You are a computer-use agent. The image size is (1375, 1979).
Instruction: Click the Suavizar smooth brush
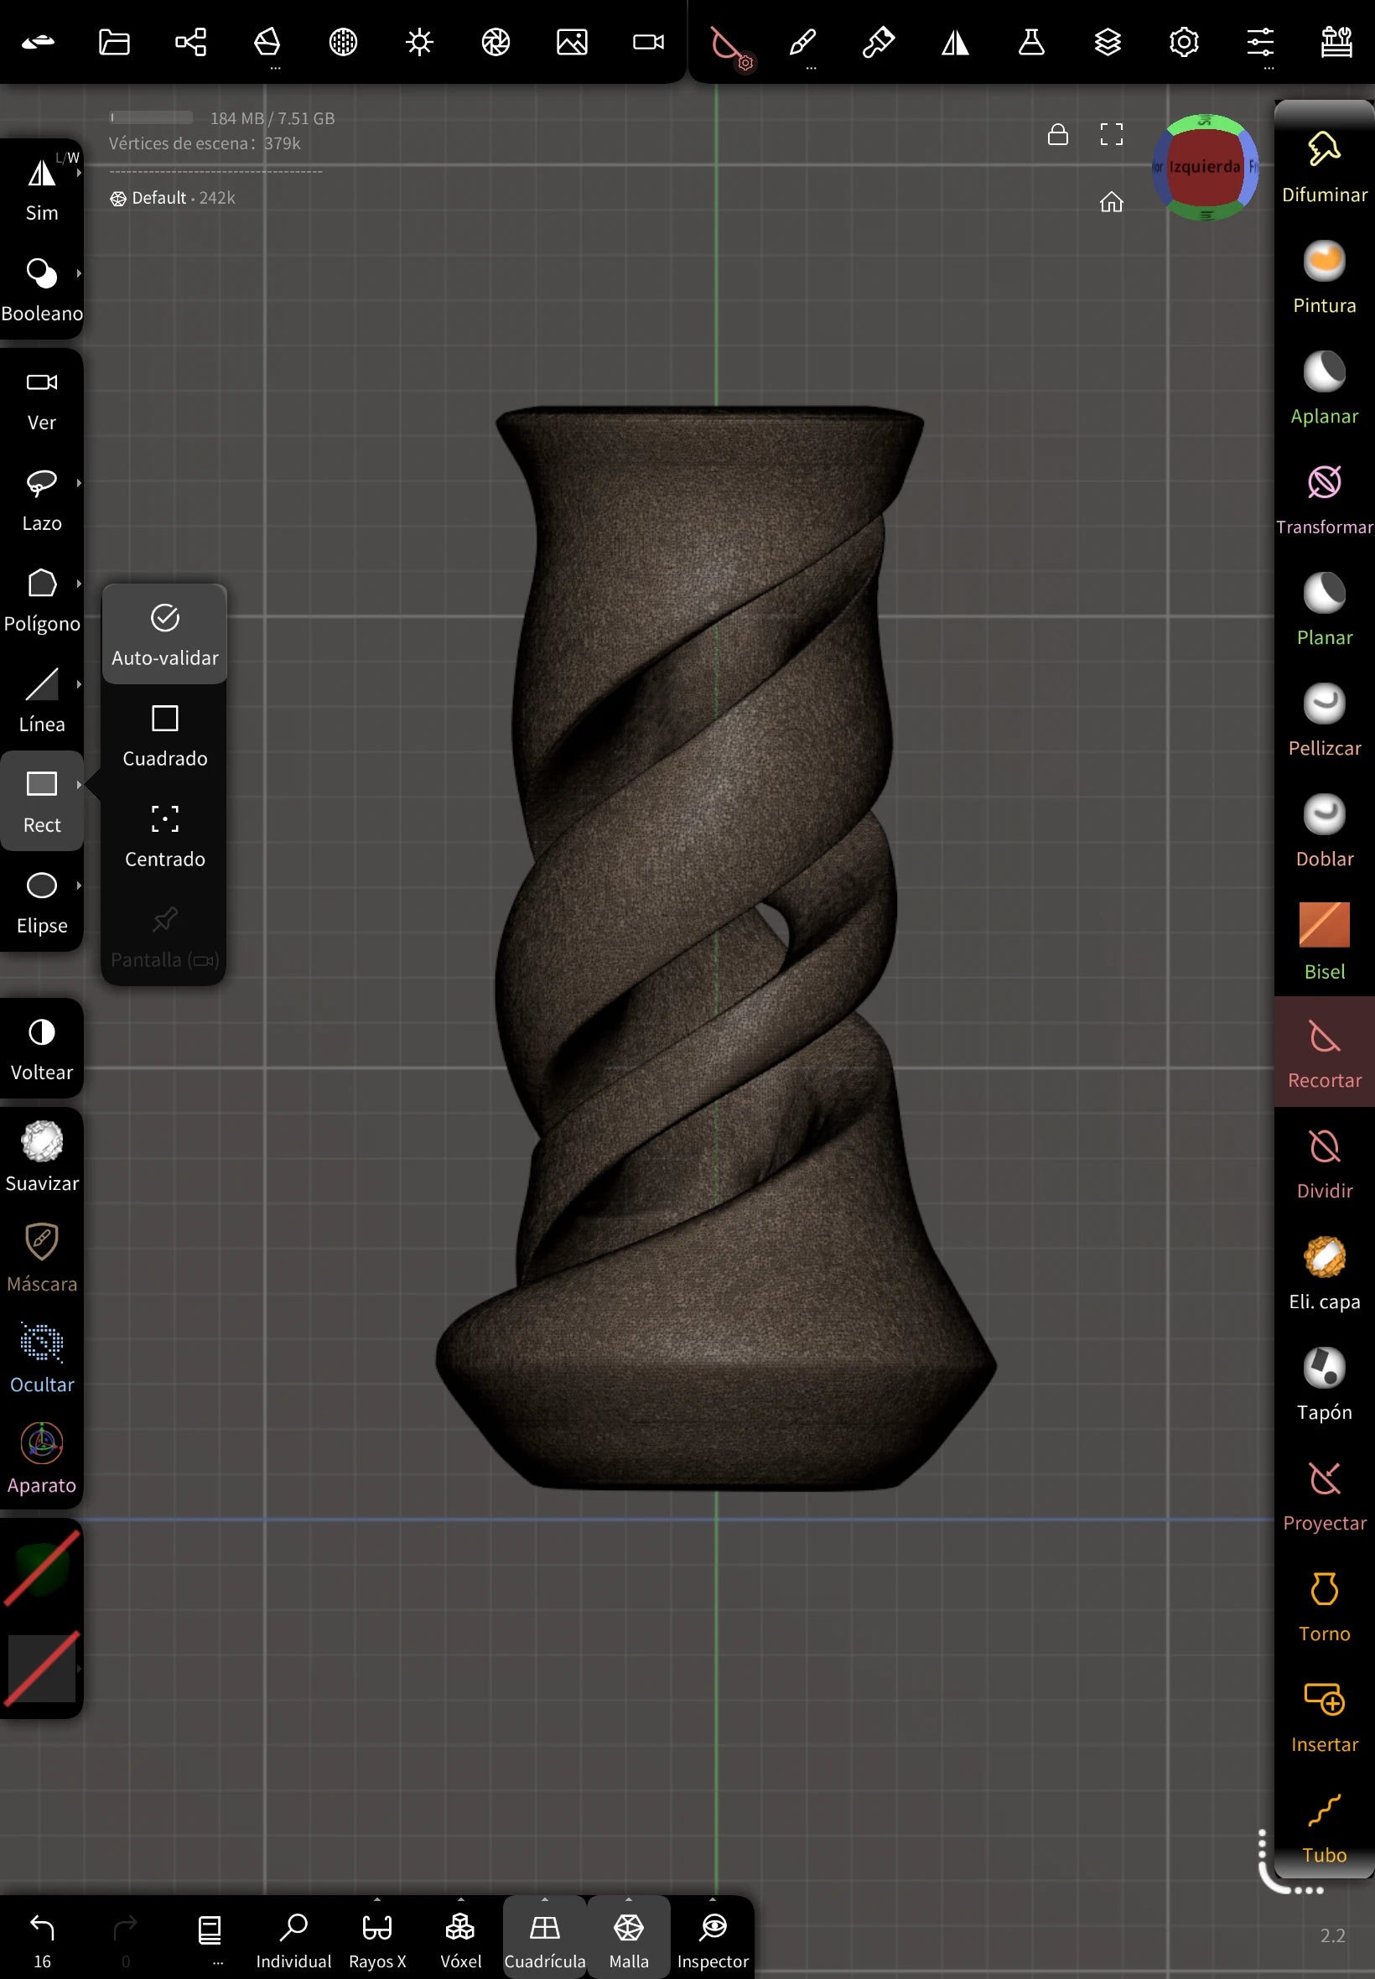(41, 1156)
